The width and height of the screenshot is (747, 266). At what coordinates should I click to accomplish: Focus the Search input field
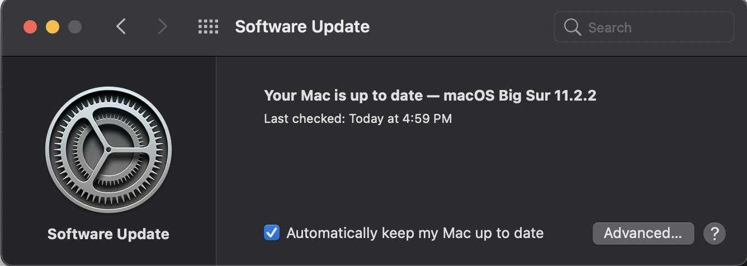pyautogui.click(x=654, y=27)
